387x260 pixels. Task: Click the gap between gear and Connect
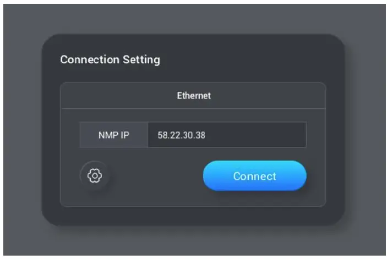click(x=154, y=176)
